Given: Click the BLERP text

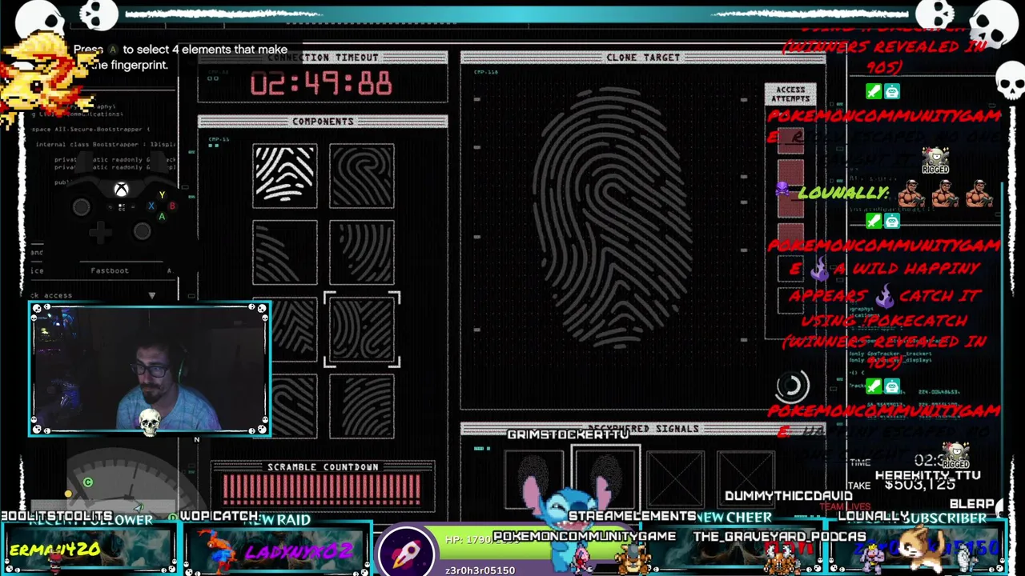Looking at the screenshot, I should (971, 504).
